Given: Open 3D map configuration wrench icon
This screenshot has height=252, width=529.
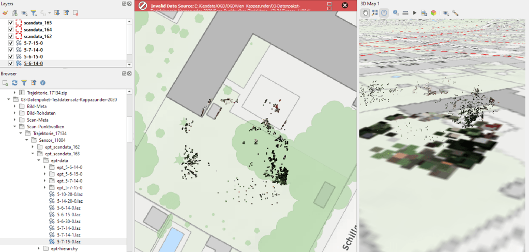Looking at the screenshot, I should 456,12.
